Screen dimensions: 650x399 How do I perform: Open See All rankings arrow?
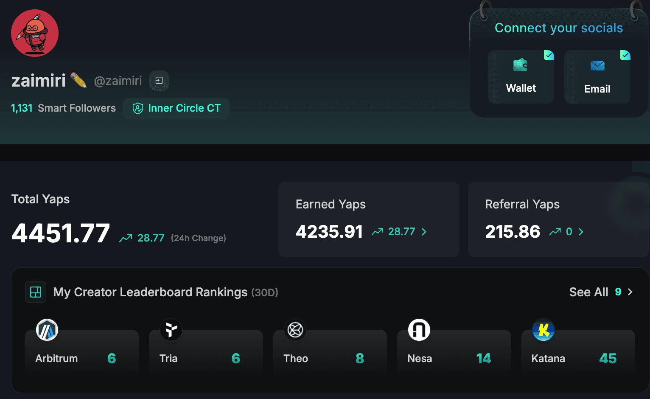[x=630, y=292]
